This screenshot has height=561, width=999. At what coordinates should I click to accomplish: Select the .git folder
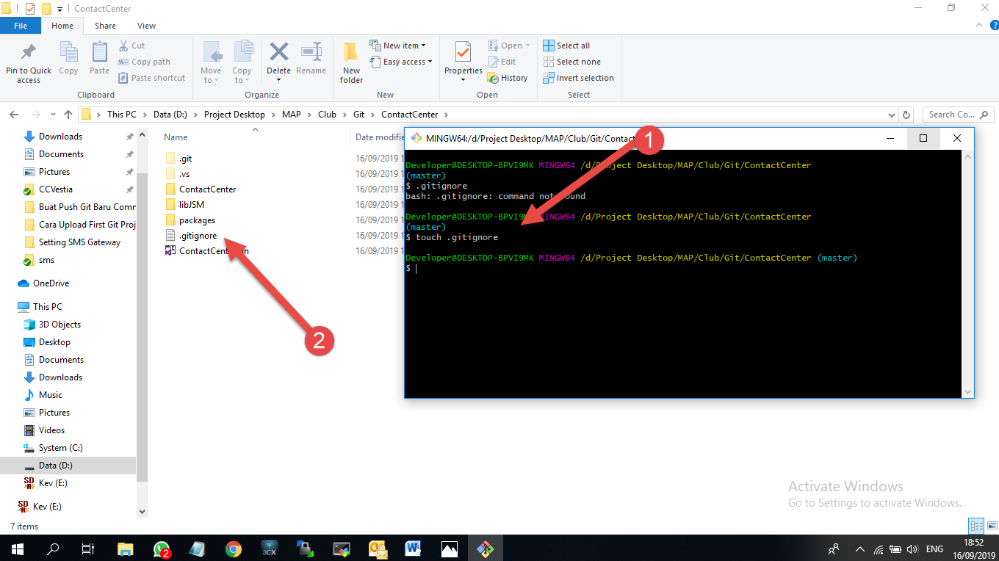185,159
